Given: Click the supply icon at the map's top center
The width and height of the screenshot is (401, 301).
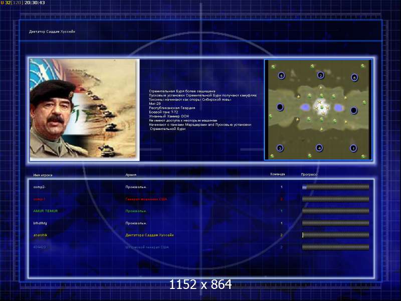Looking at the screenshot, I should [312, 66].
